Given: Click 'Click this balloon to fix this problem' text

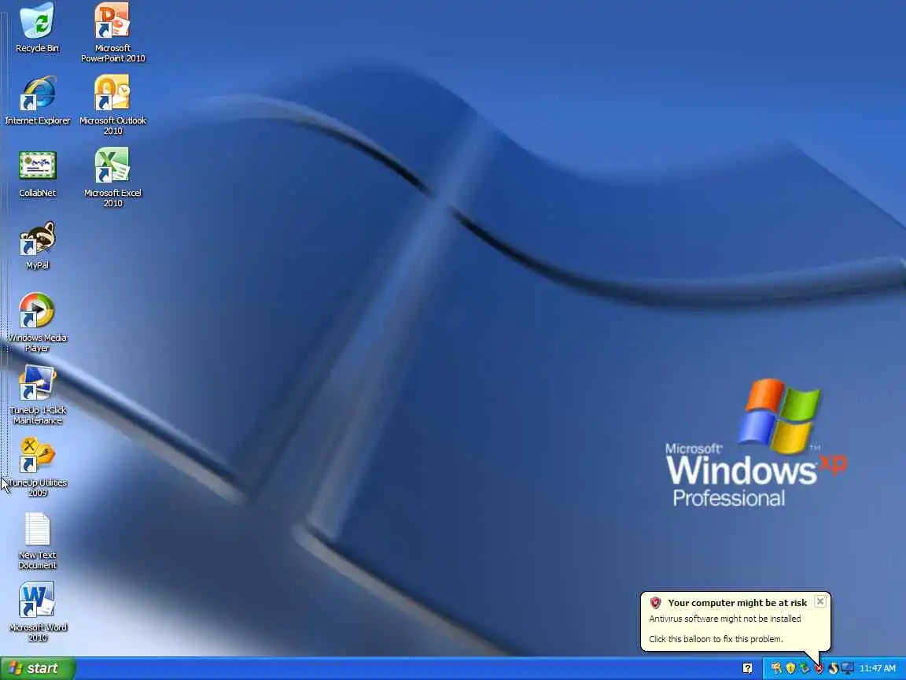Looking at the screenshot, I should click(x=716, y=639).
